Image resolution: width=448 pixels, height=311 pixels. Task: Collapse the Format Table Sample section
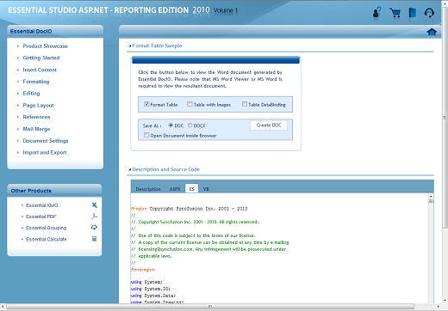[130, 46]
